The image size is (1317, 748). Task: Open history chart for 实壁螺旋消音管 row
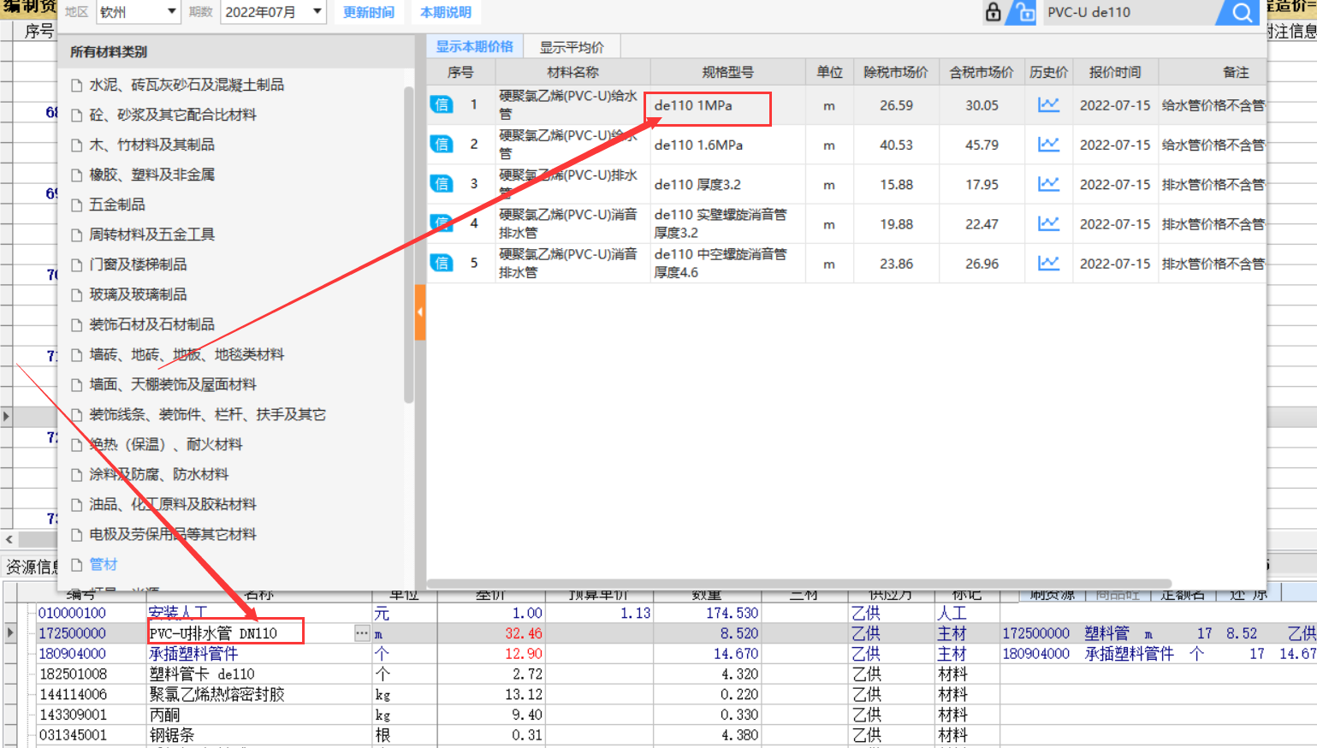coord(1048,223)
